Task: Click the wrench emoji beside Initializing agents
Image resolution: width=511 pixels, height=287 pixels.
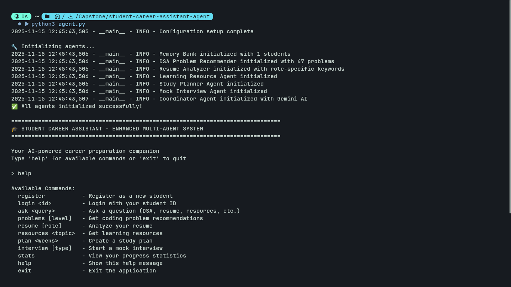Action: (x=14, y=46)
